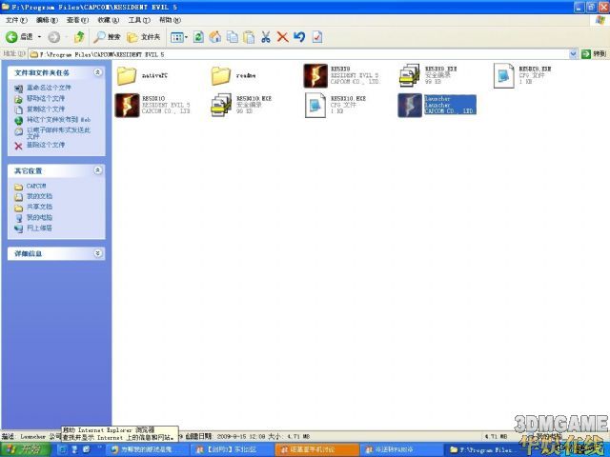Image resolution: width=610 pixels, height=457 pixels.
Task: Click the Home (house) toolbar icon
Action: (215, 37)
